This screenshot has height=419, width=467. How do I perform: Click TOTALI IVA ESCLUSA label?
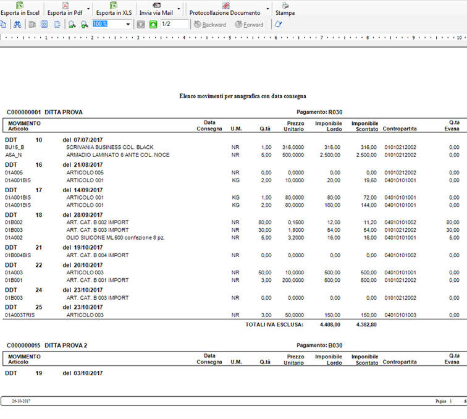[x=274, y=324]
